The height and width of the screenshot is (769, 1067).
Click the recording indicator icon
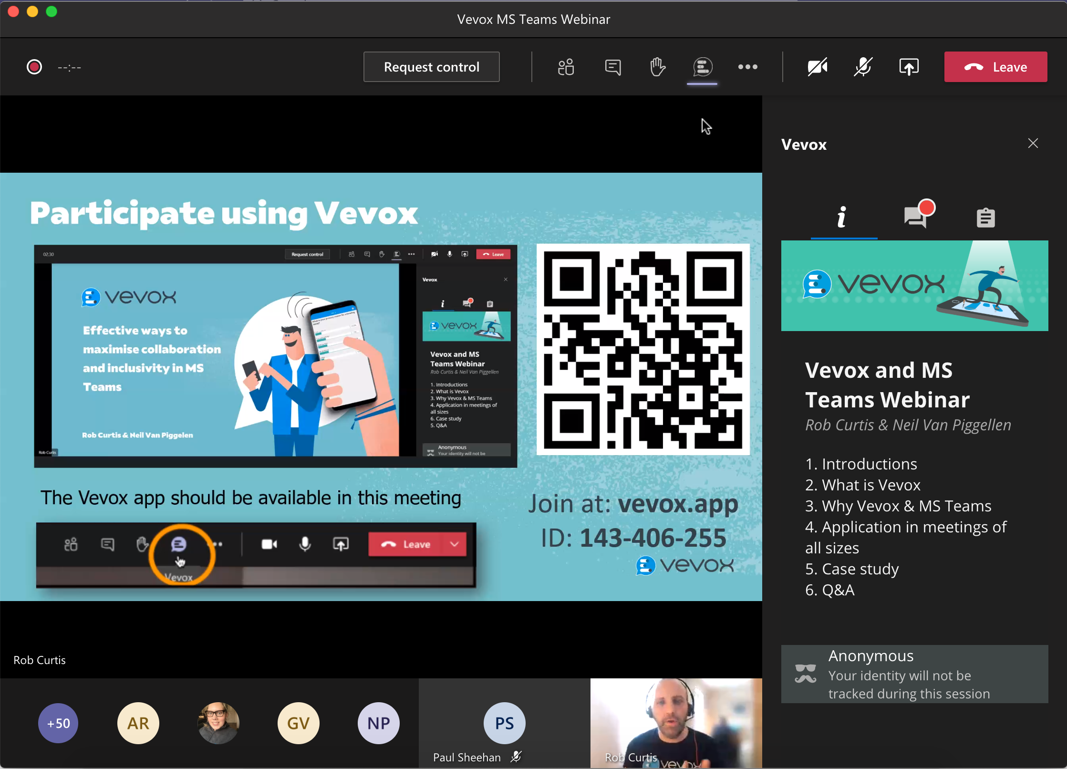[x=34, y=67]
